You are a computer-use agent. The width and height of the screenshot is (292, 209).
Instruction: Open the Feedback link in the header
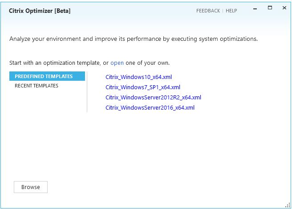click(x=208, y=11)
